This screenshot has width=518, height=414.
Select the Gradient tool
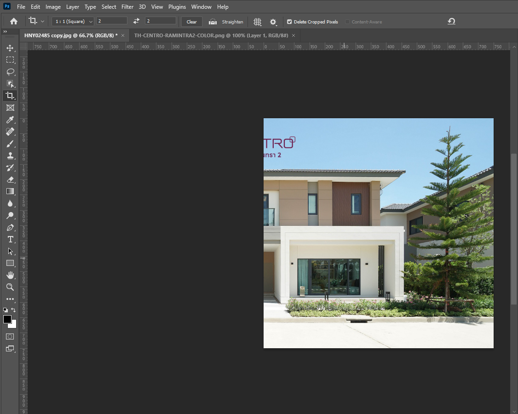[10, 191]
